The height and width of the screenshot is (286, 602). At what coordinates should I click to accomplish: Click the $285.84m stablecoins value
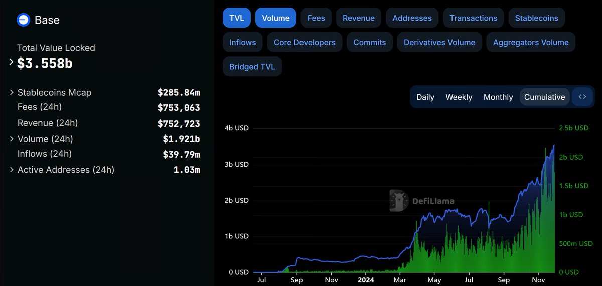click(179, 92)
